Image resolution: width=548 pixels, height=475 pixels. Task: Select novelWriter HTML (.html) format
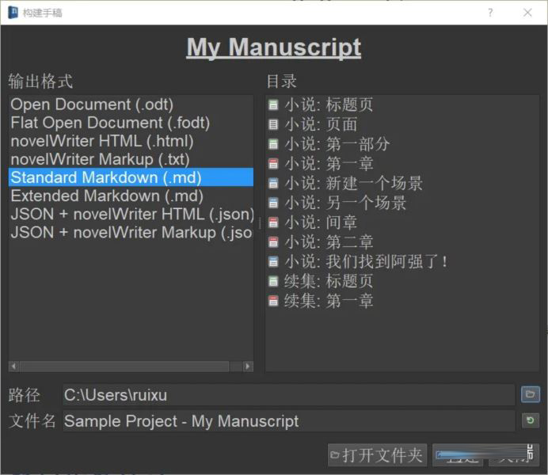[x=131, y=141]
